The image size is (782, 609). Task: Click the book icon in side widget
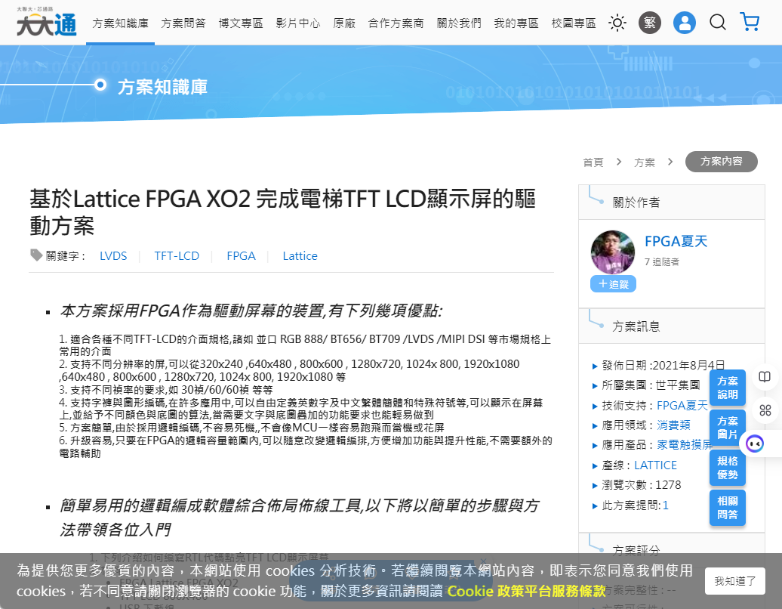(x=765, y=377)
